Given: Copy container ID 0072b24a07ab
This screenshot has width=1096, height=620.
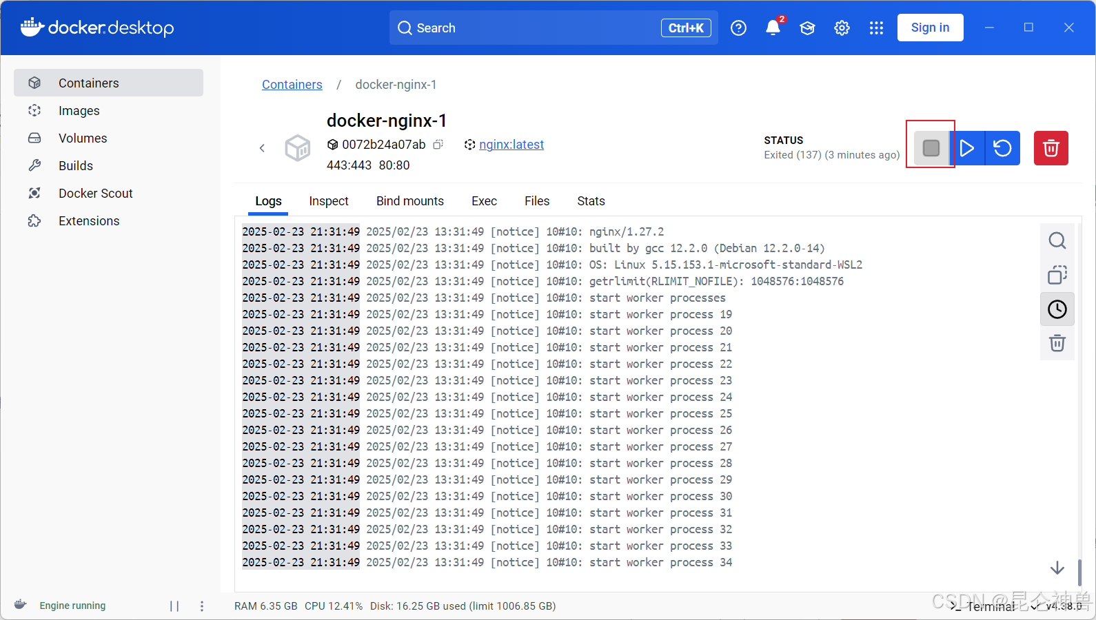Looking at the screenshot, I should pos(438,145).
